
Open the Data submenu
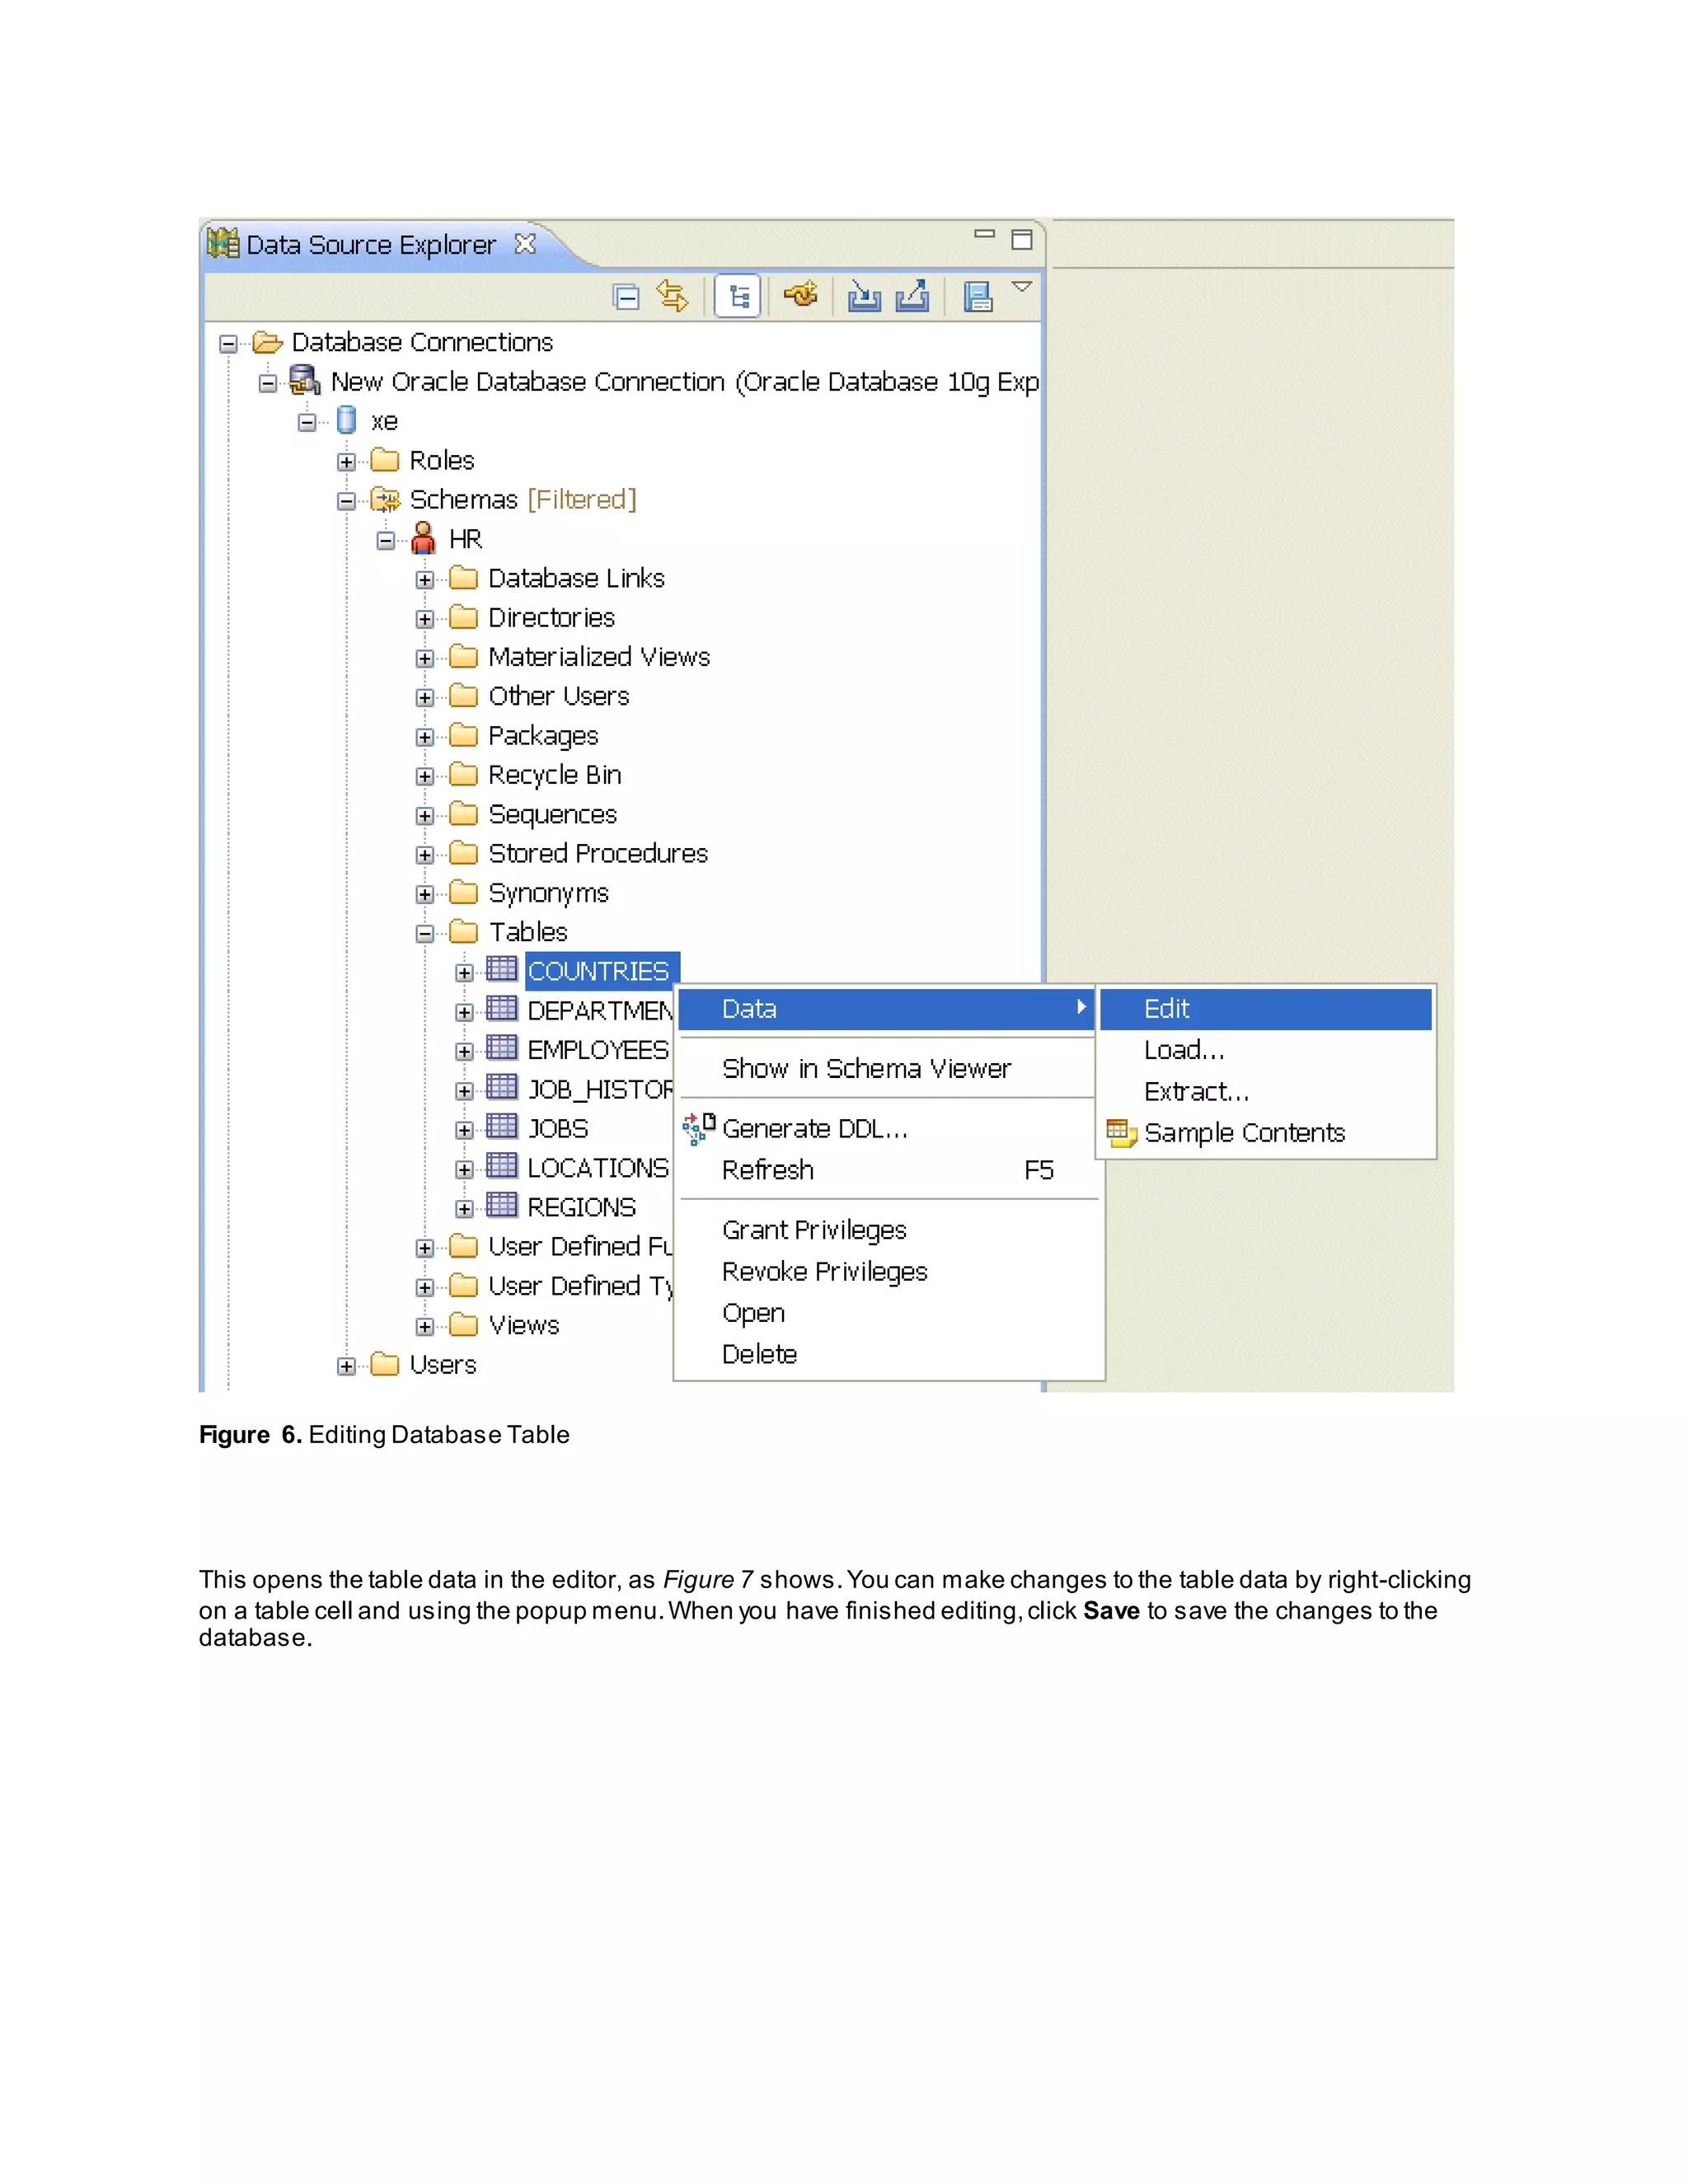tap(886, 1009)
